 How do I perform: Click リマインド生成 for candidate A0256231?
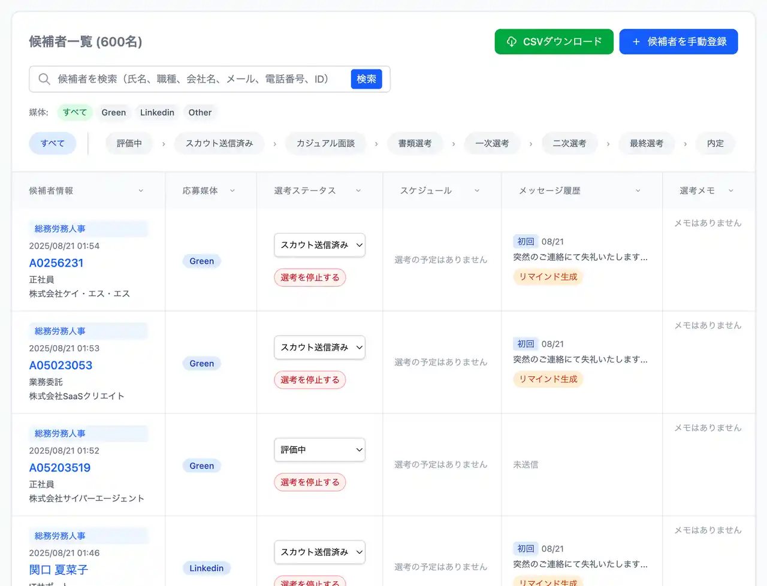pos(548,277)
